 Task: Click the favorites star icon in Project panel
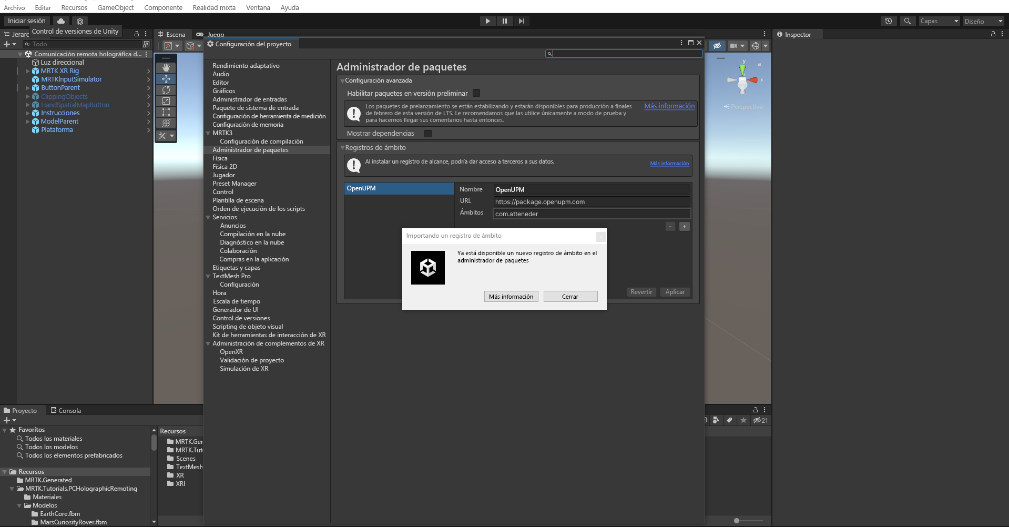743,420
